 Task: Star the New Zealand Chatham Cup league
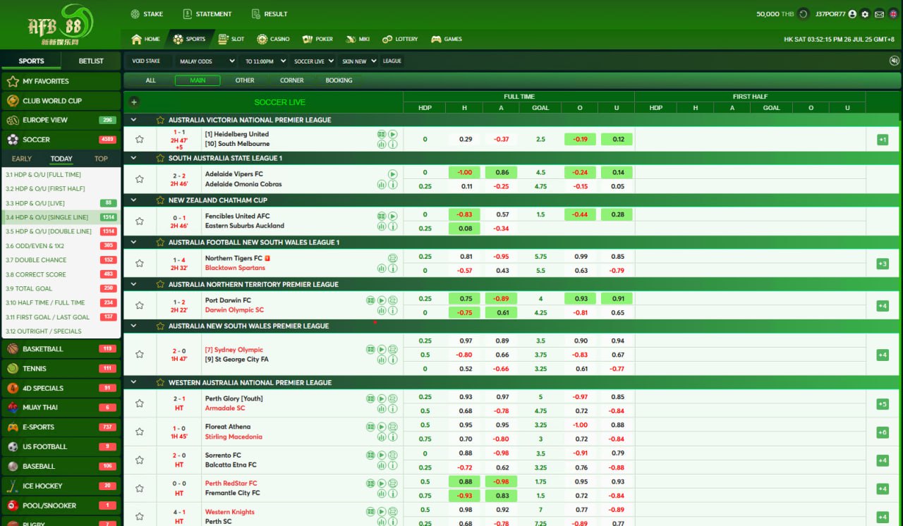160,200
